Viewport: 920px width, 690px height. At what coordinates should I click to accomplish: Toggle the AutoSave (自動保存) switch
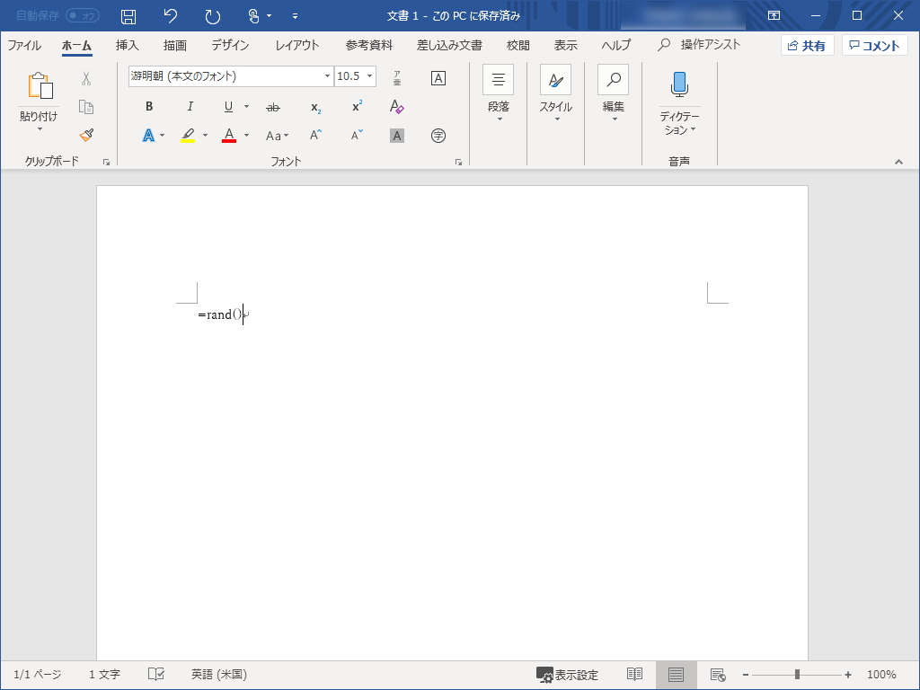tap(83, 16)
